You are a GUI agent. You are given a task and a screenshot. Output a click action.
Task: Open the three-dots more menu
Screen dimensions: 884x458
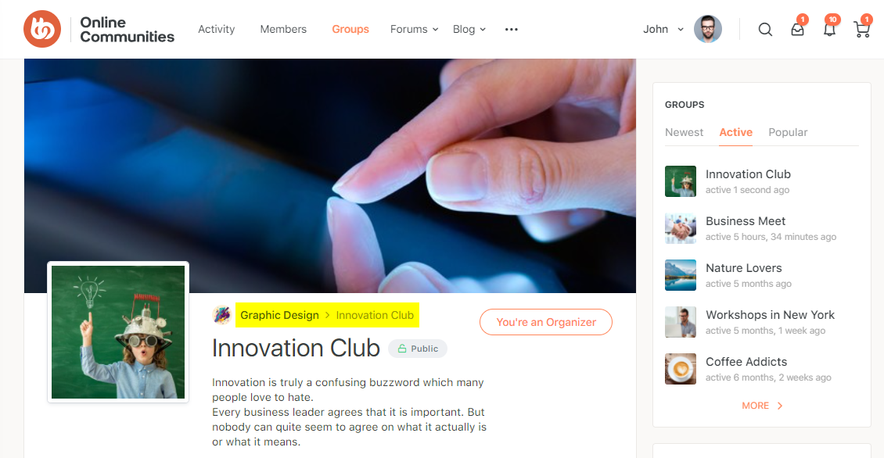pos(512,29)
